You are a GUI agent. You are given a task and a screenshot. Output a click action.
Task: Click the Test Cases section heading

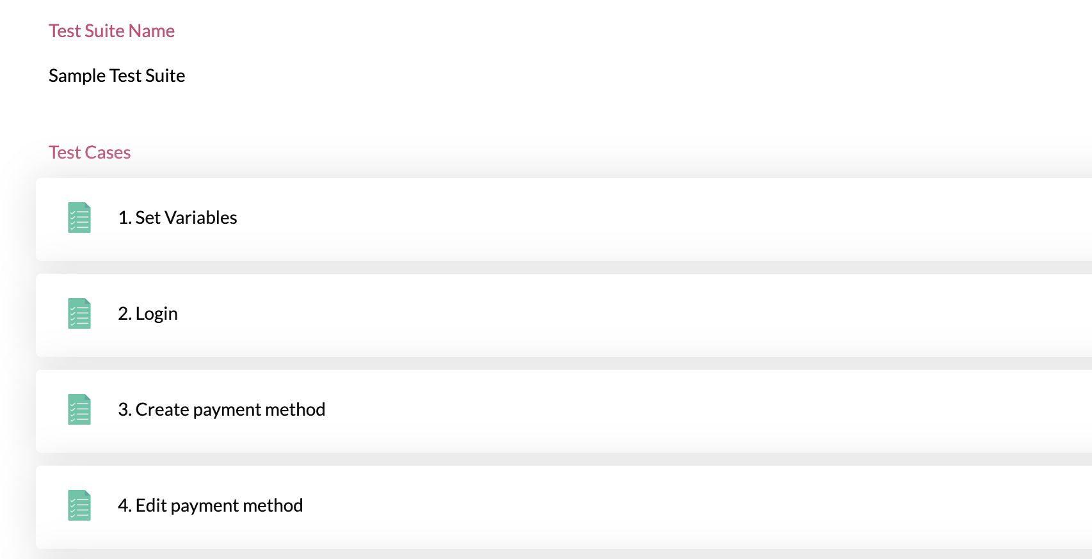click(x=90, y=152)
